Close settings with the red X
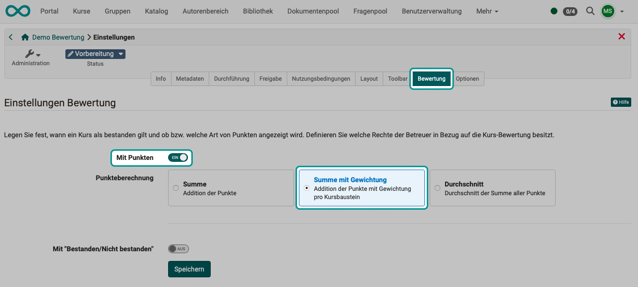This screenshot has width=638, height=287. click(x=622, y=36)
